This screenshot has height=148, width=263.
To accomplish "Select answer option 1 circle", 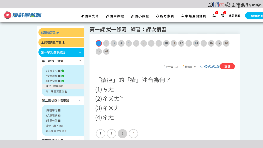I will 100,133.
